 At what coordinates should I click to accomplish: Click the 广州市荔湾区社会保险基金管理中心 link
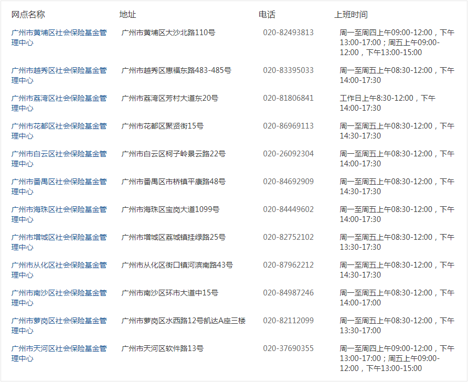tap(59, 98)
